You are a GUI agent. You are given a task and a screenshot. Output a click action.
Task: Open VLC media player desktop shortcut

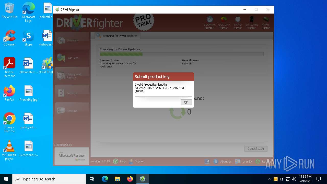9,150
